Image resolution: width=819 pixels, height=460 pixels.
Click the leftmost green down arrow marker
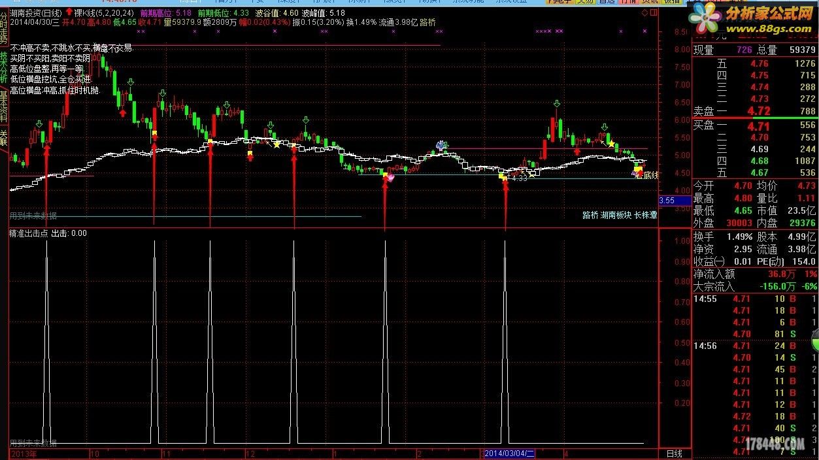40,123
